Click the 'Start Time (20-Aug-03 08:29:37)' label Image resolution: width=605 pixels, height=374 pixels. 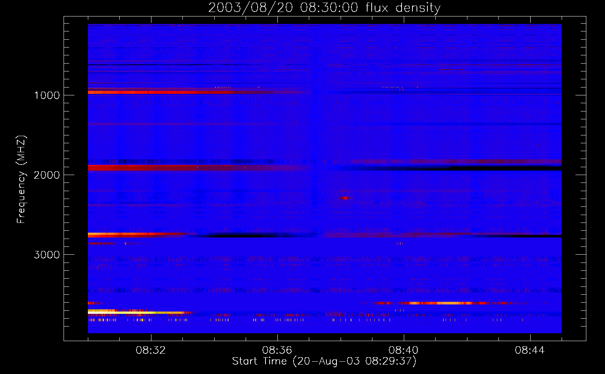pos(324,361)
